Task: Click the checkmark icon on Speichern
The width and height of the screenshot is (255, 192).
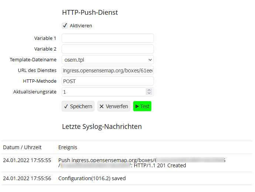Action: (66, 106)
